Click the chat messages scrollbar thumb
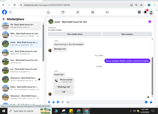This screenshot has width=158, height=114. click(x=152, y=76)
